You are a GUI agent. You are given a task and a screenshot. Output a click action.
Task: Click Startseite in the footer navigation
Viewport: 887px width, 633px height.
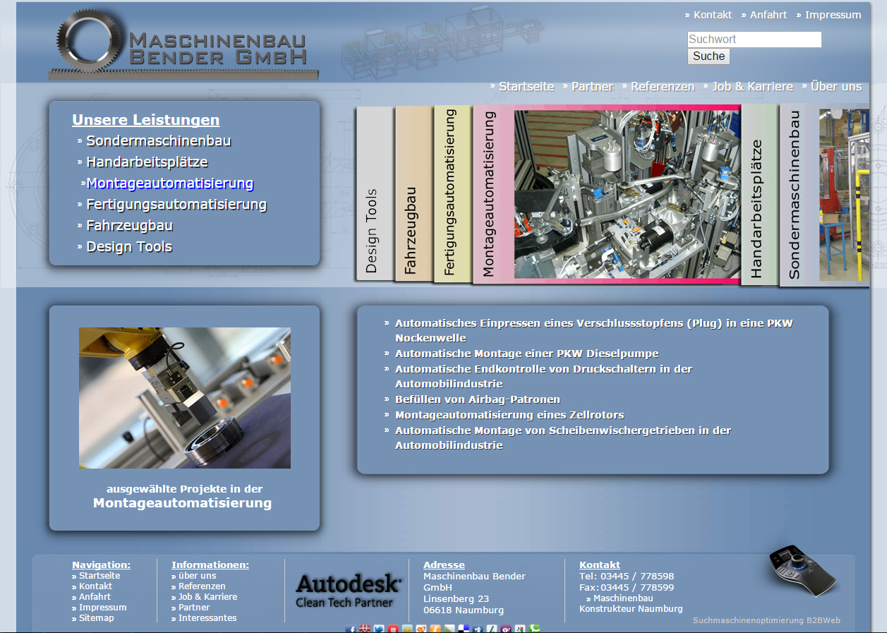pyautogui.click(x=99, y=576)
